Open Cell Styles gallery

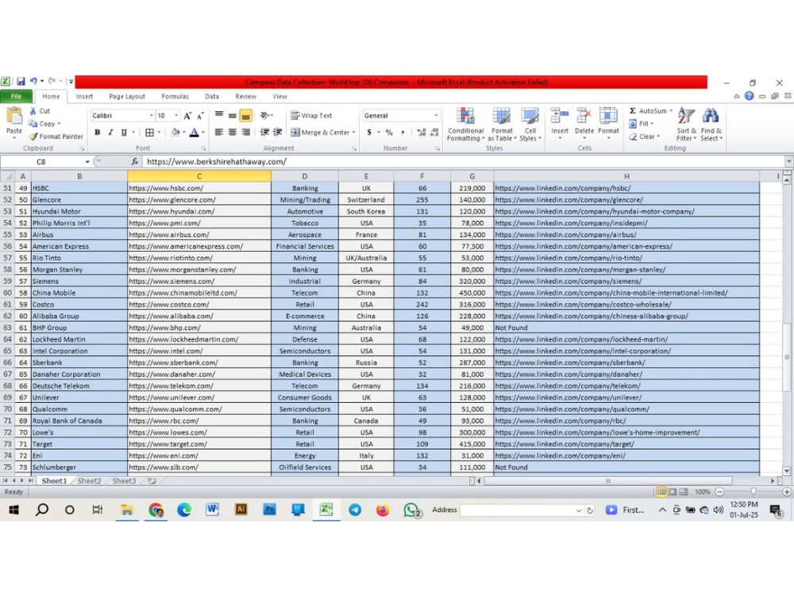click(530, 124)
